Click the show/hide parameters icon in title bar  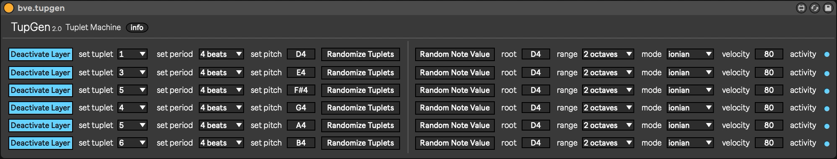(801, 8)
